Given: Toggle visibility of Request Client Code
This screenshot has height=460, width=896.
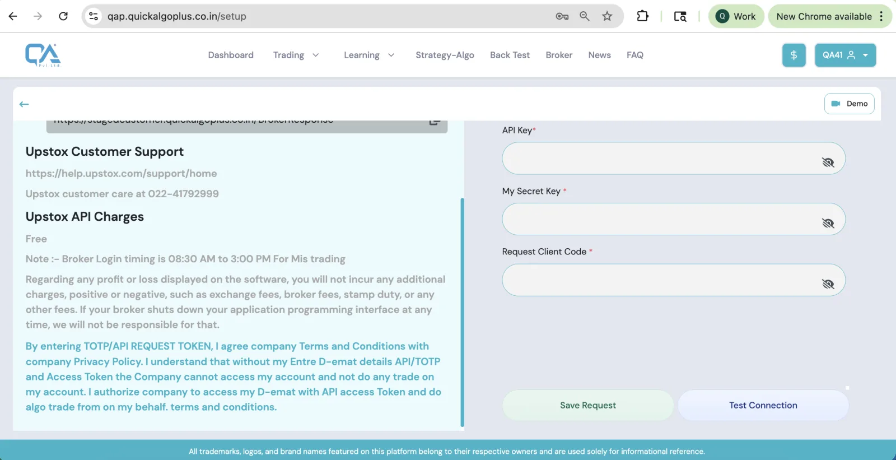Looking at the screenshot, I should point(828,284).
